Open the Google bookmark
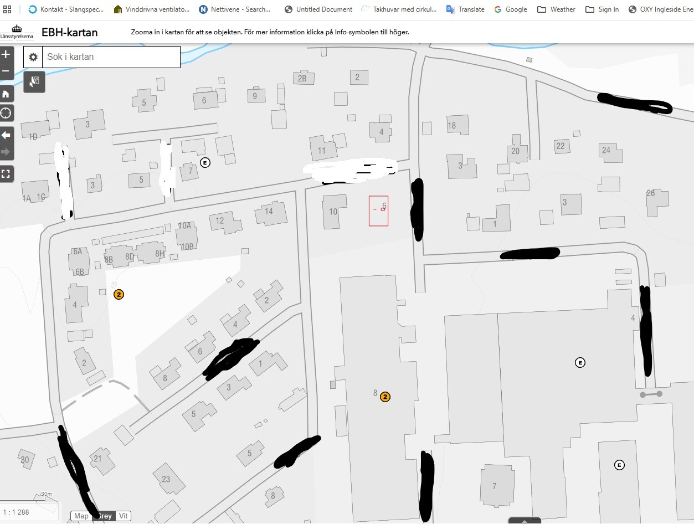Screen dimensions: 694x524 pos(510,9)
